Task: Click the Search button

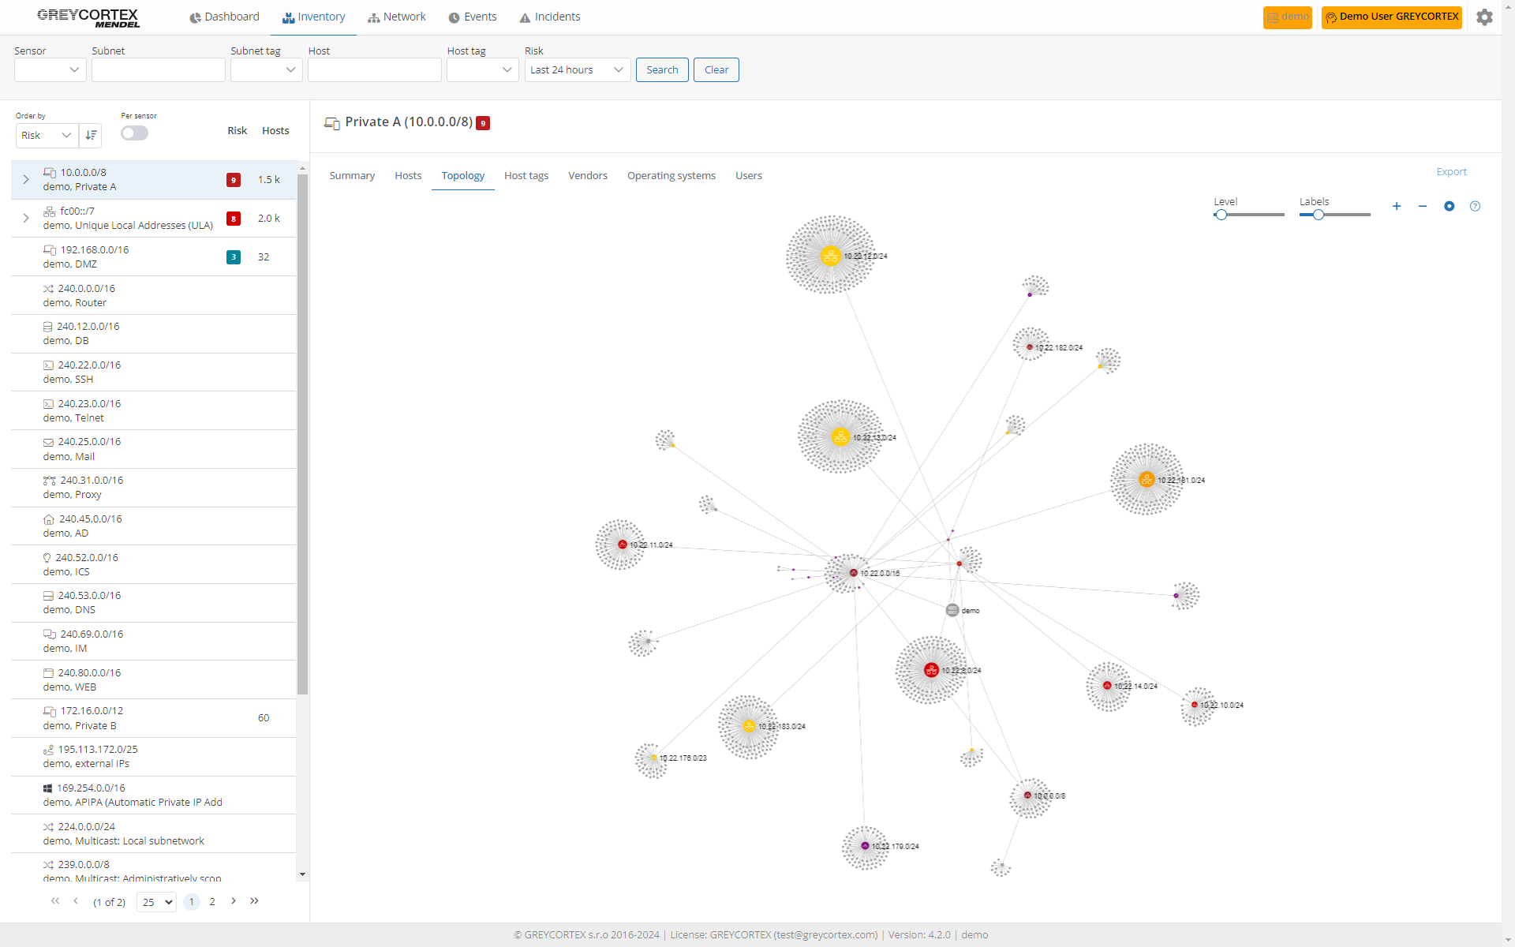Action: click(661, 69)
